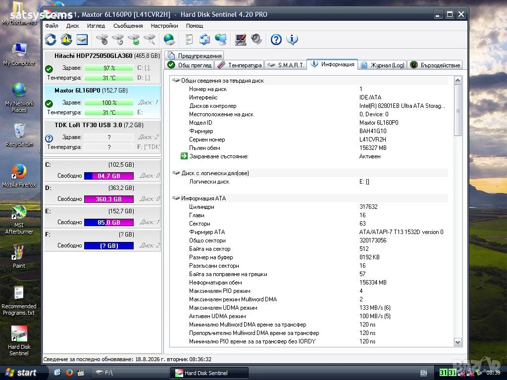The image size is (507, 380).
Task: Open the Настройки menu
Action: (x=164, y=26)
